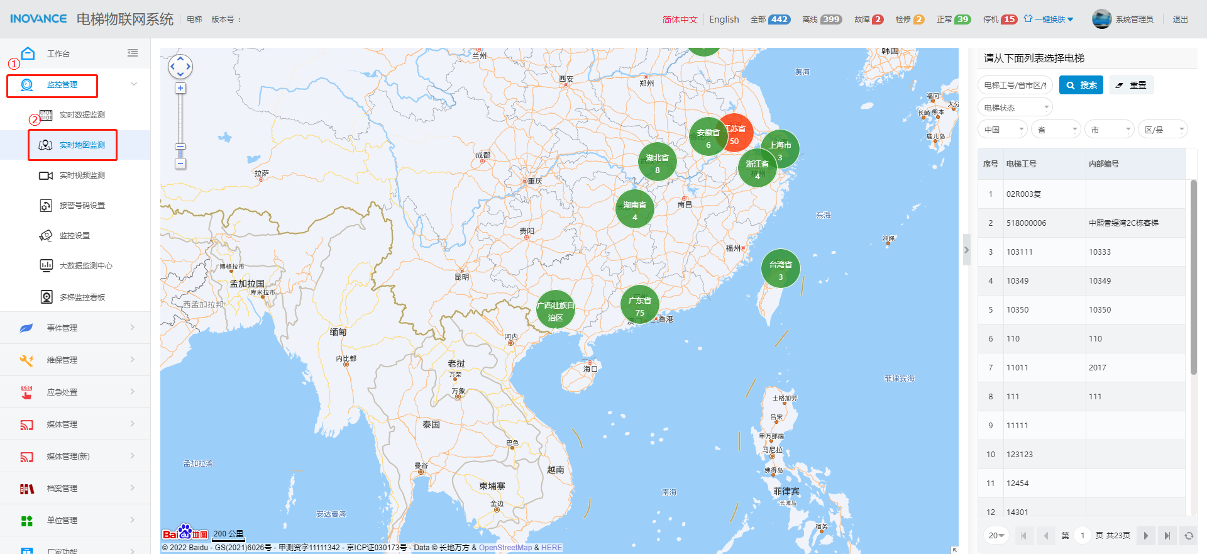Select elevator row 02R003复
This screenshot has height=554, width=1207.
click(1081, 194)
